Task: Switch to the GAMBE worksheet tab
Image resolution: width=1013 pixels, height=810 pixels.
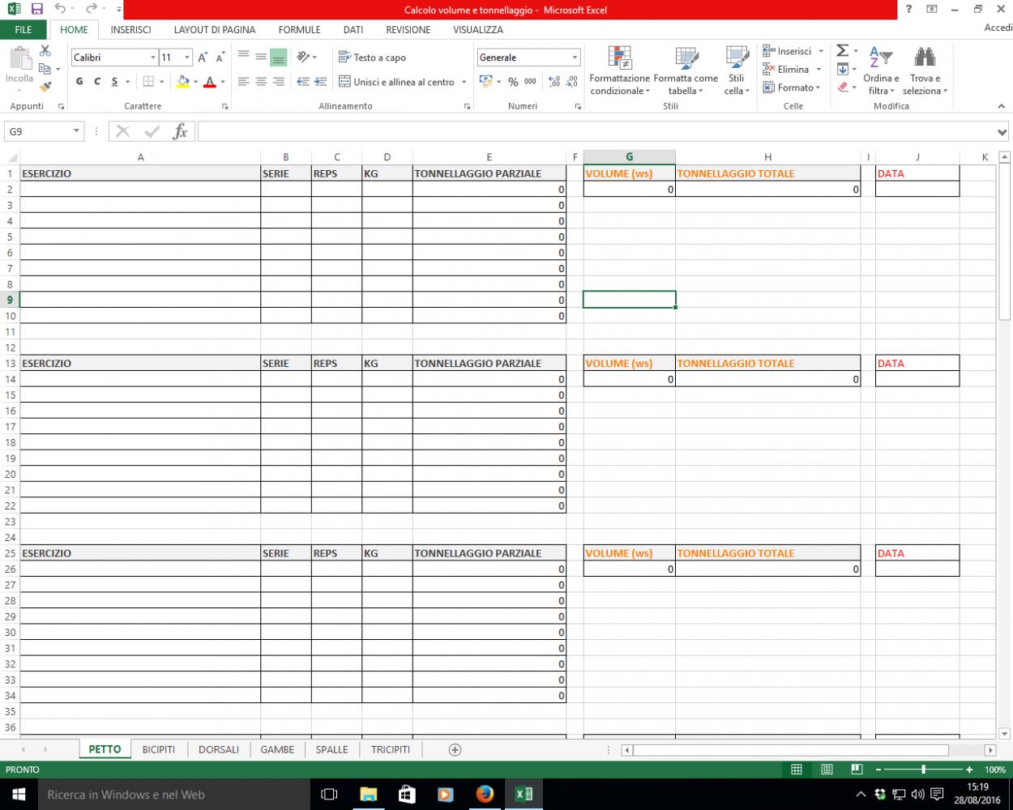Action: click(277, 750)
